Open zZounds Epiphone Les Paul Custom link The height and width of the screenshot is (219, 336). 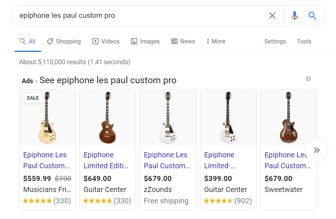pos(167,160)
